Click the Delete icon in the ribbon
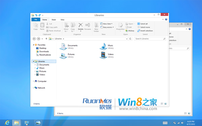Image resolution: width=202 pixels, height=126 pixels. pyautogui.click(x=81, y=25)
